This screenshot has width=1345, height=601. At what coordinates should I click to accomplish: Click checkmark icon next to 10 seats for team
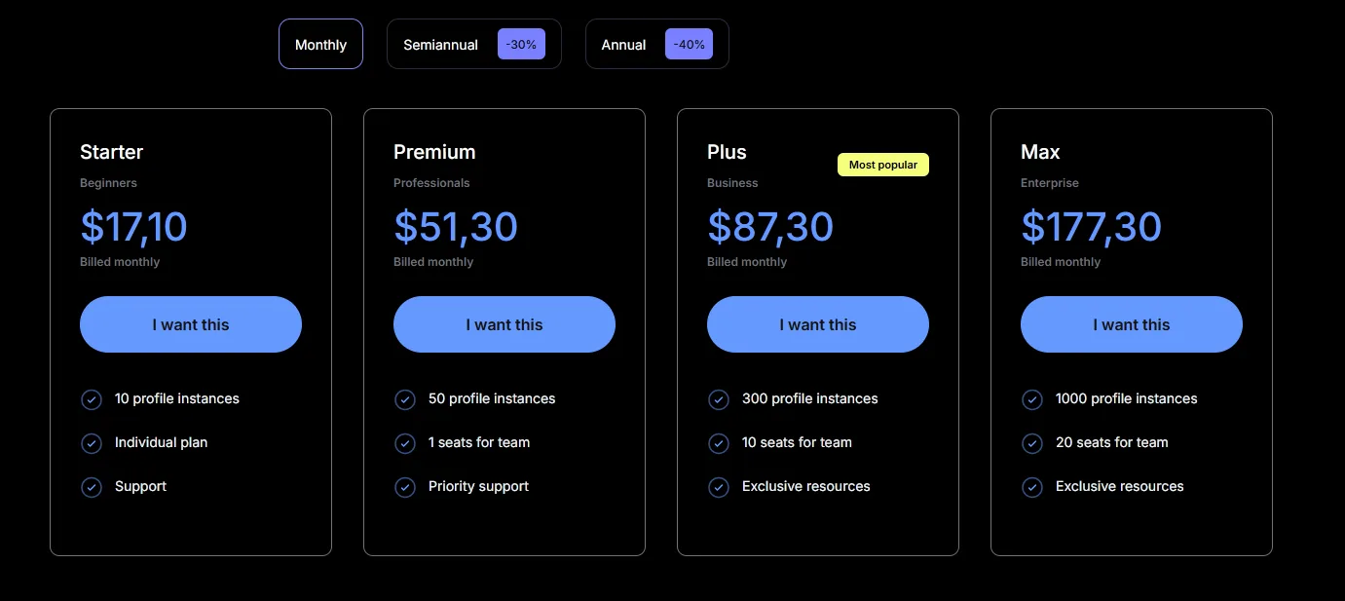(719, 443)
